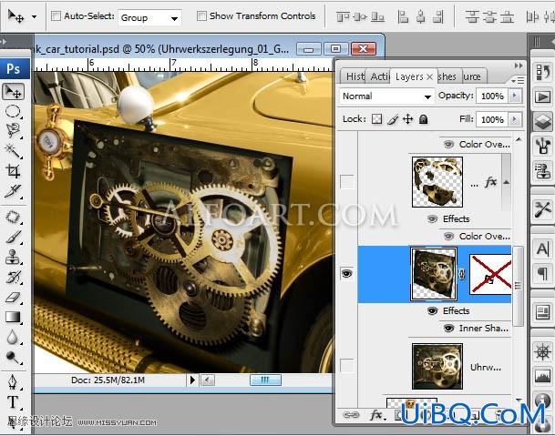This screenshot has width=555, height=436.
Task: Click Lock image pixels brush icon
Action: pos(393,119)
